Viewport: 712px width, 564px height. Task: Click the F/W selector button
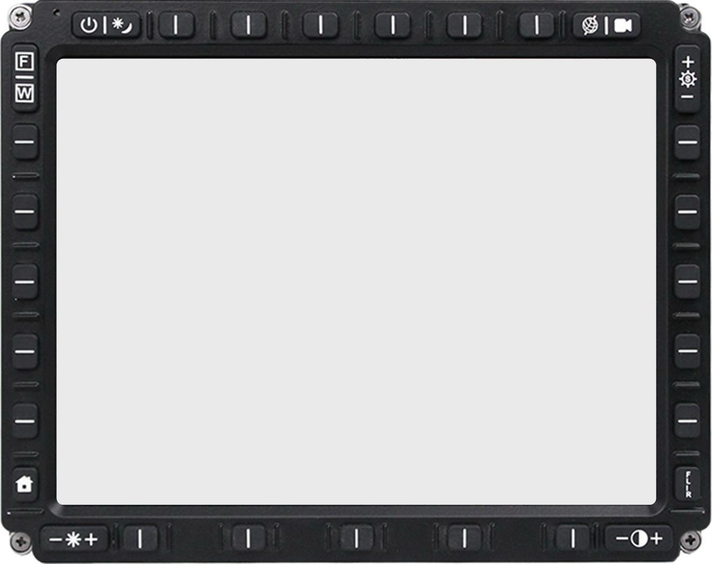click(x=24, y=78)
